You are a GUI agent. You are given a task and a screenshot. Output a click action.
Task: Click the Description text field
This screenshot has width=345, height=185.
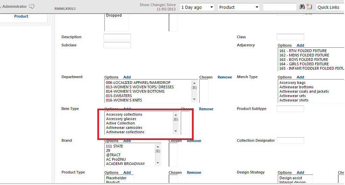pyautogui.click(x=117, y=37)
